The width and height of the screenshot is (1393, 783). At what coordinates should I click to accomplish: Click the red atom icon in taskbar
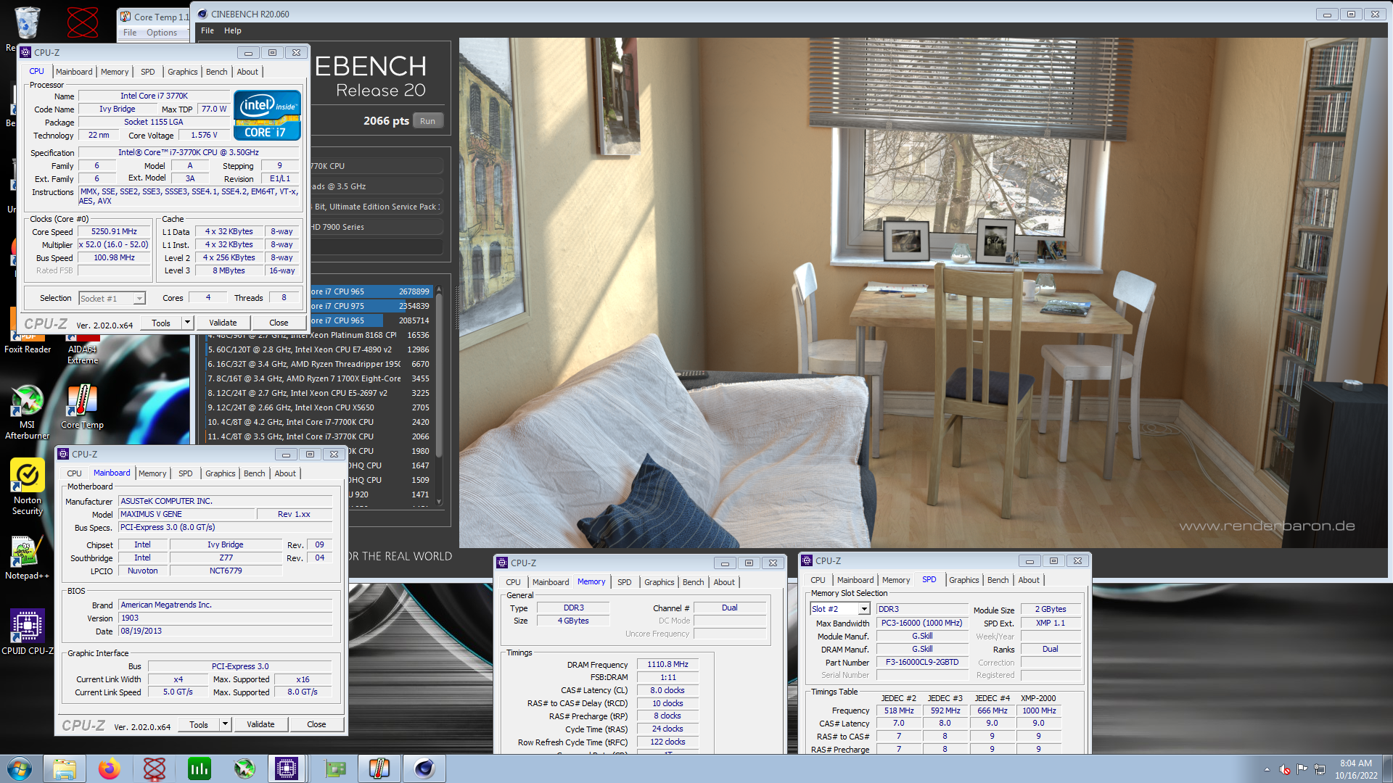click(x=154, y=768)
